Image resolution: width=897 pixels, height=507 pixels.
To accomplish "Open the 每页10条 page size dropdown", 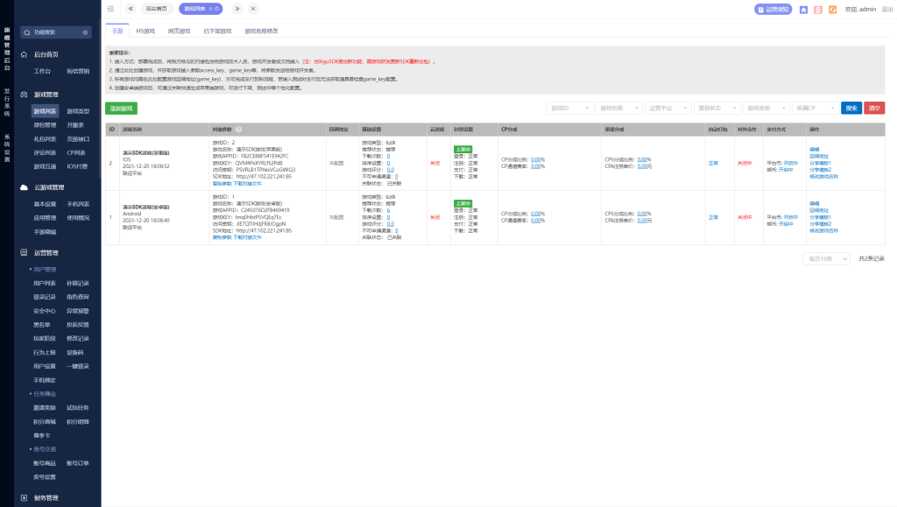I will (x=826, y=259).
